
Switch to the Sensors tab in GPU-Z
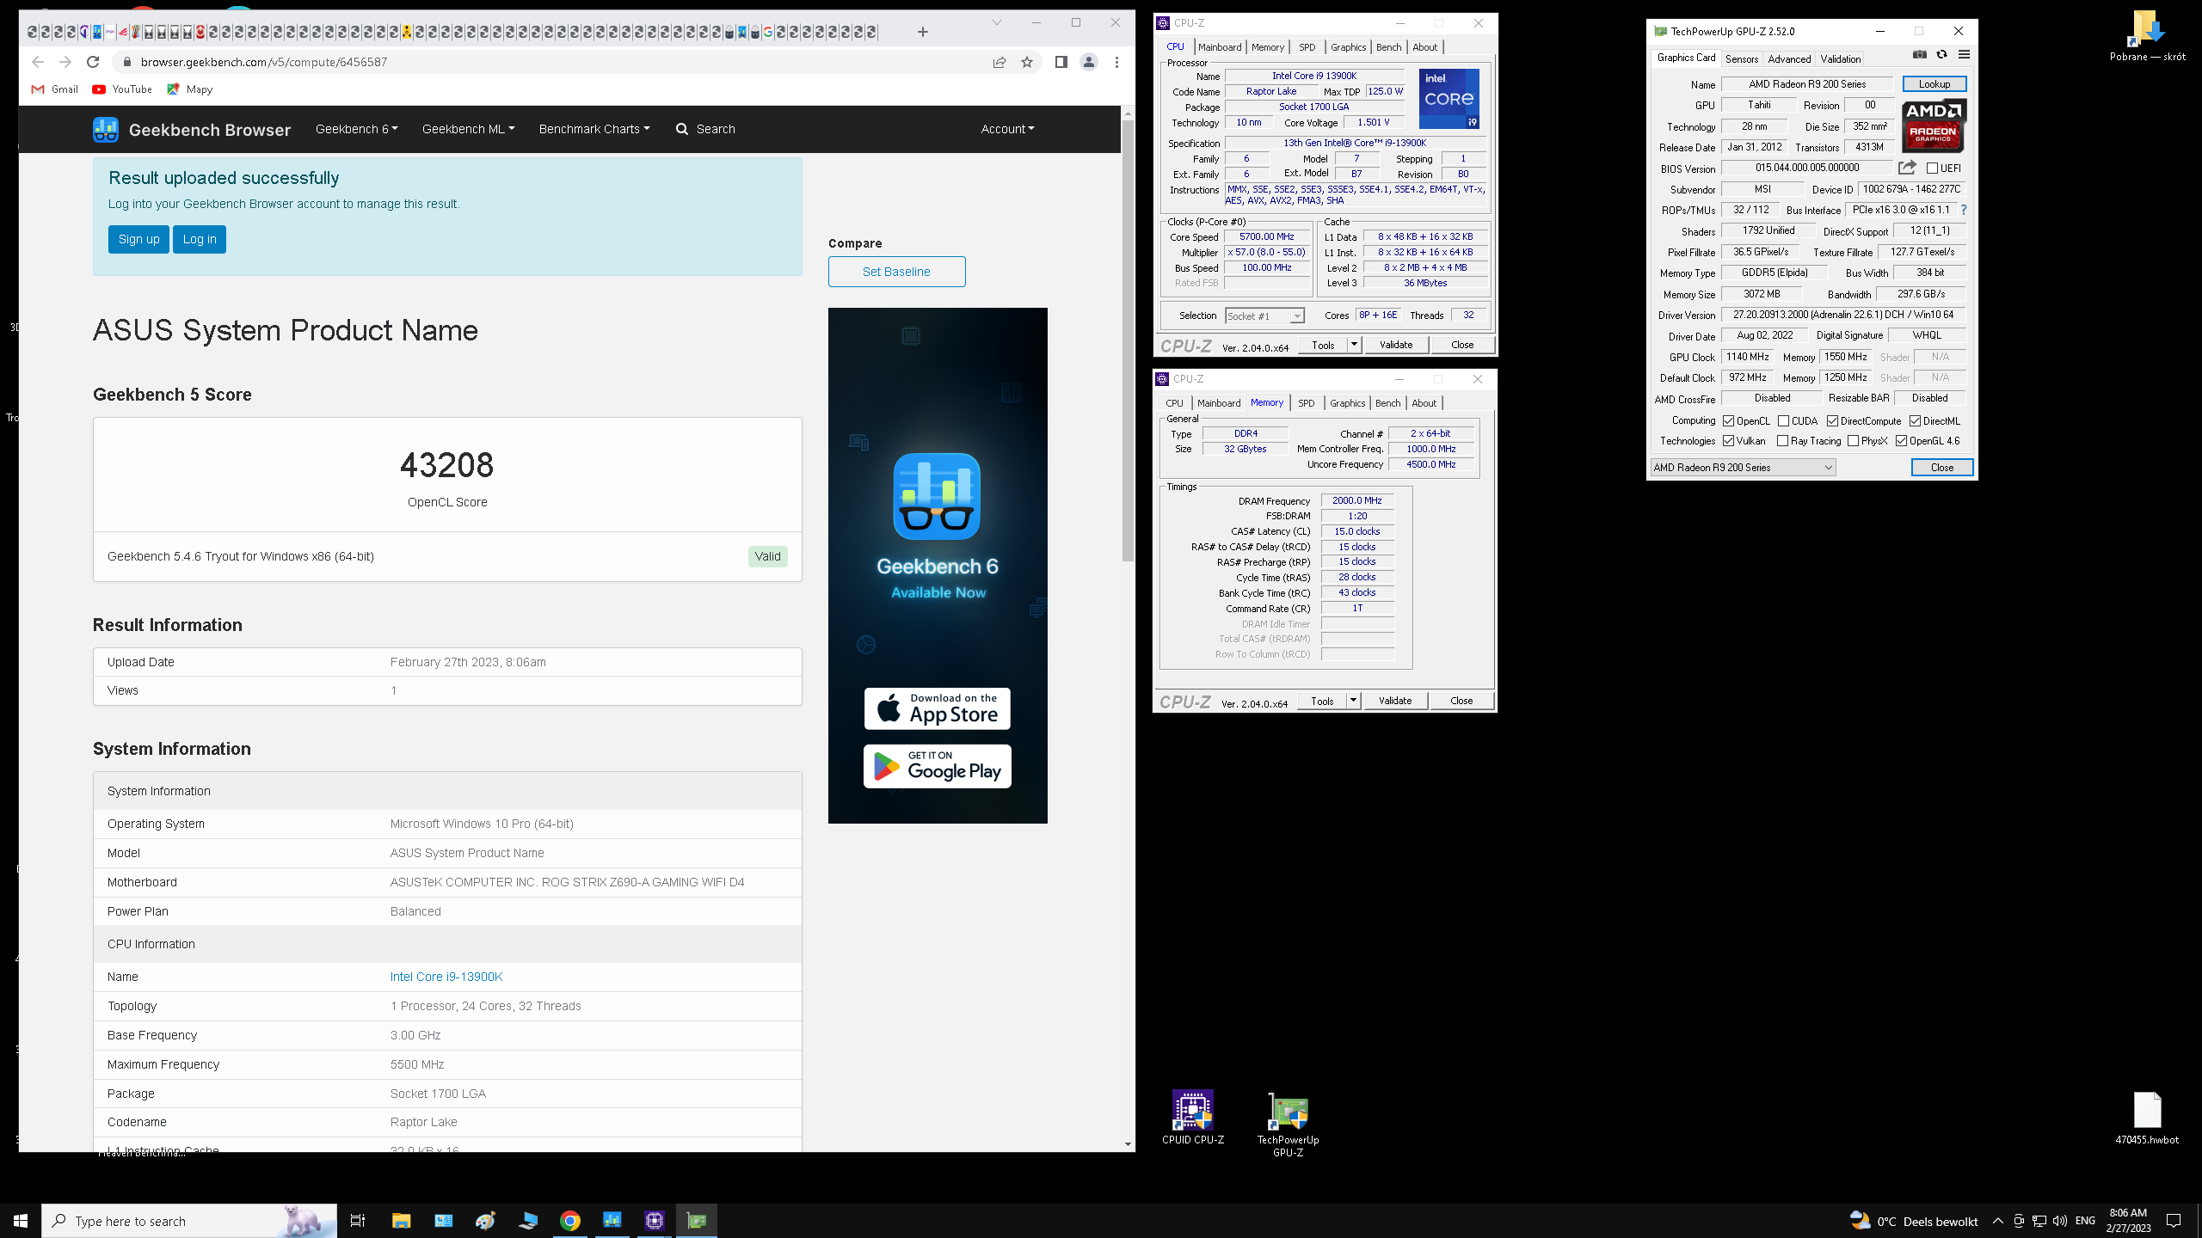(1742, 58)
